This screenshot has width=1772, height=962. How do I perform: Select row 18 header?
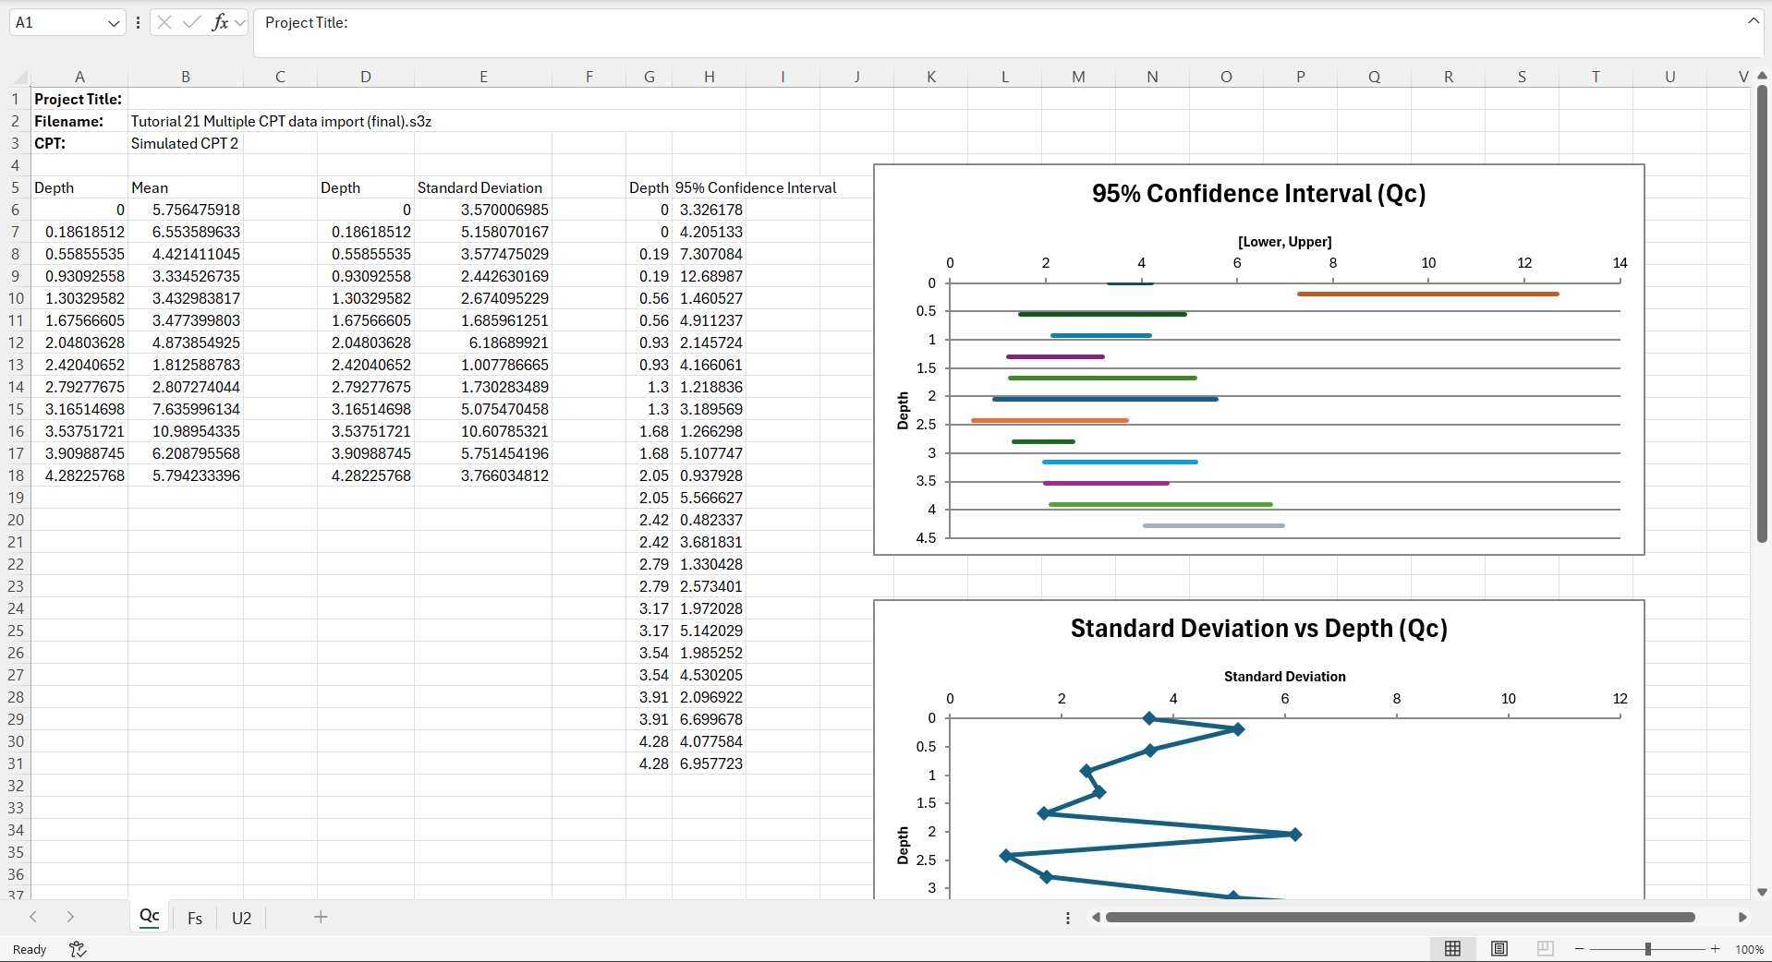tap(15, 475)
